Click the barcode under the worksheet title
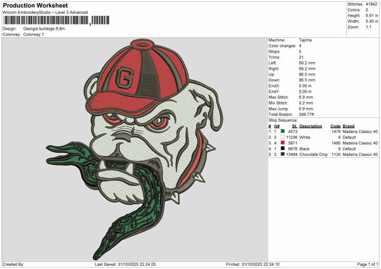This screenshot has height=269, width=381. coord(57,20)
